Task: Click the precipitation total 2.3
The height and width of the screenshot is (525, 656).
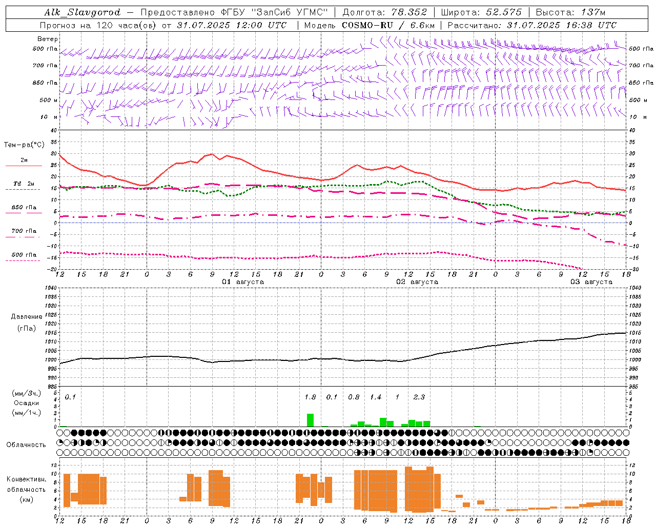Action: click(419, 397)
